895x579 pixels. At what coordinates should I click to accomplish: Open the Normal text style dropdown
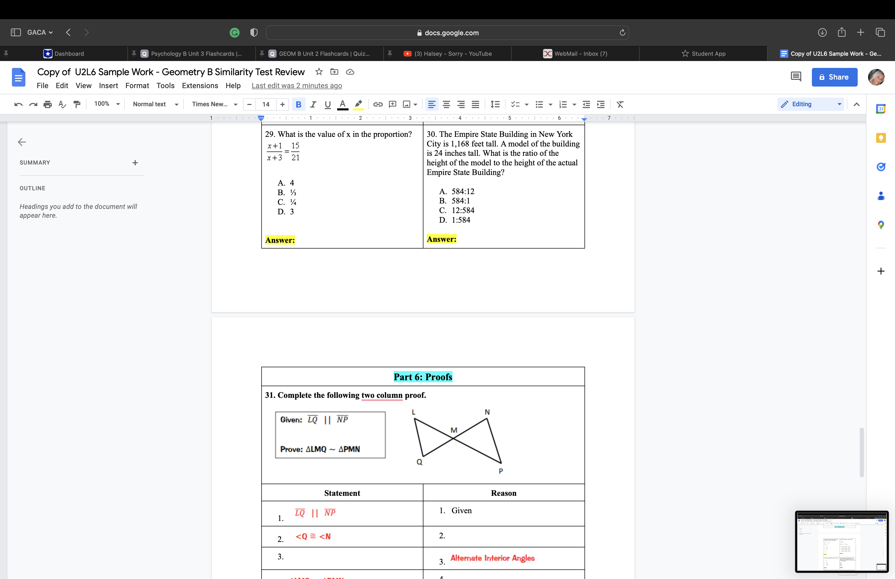point(155,104)
